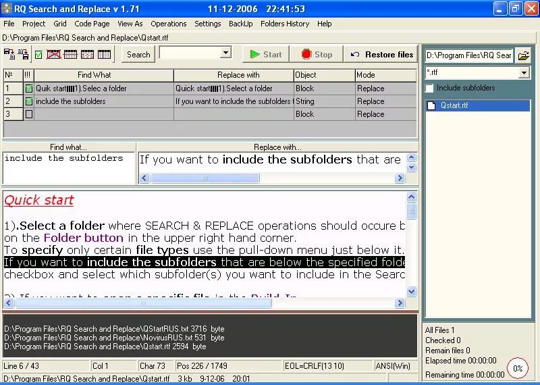This screenshot has width=540, height=385.
Task: Click the Replace with pane horizontal scrollbar thumb
Action: click(x=205, y=178)
